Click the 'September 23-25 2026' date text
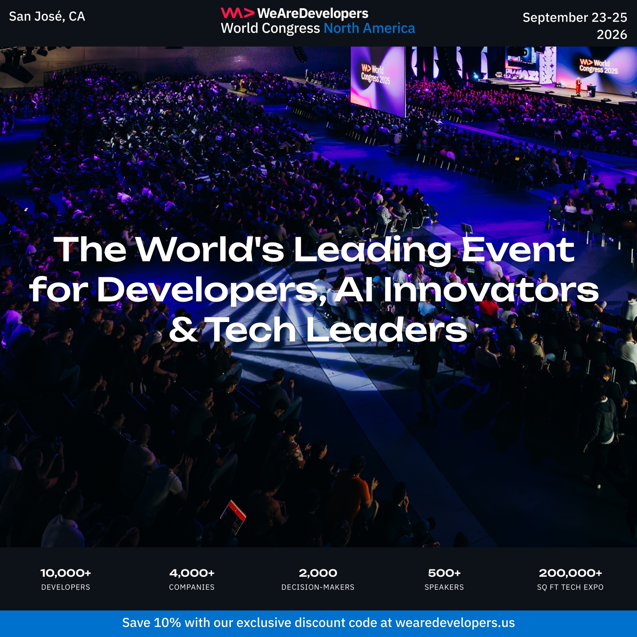 tap(575, 26)
